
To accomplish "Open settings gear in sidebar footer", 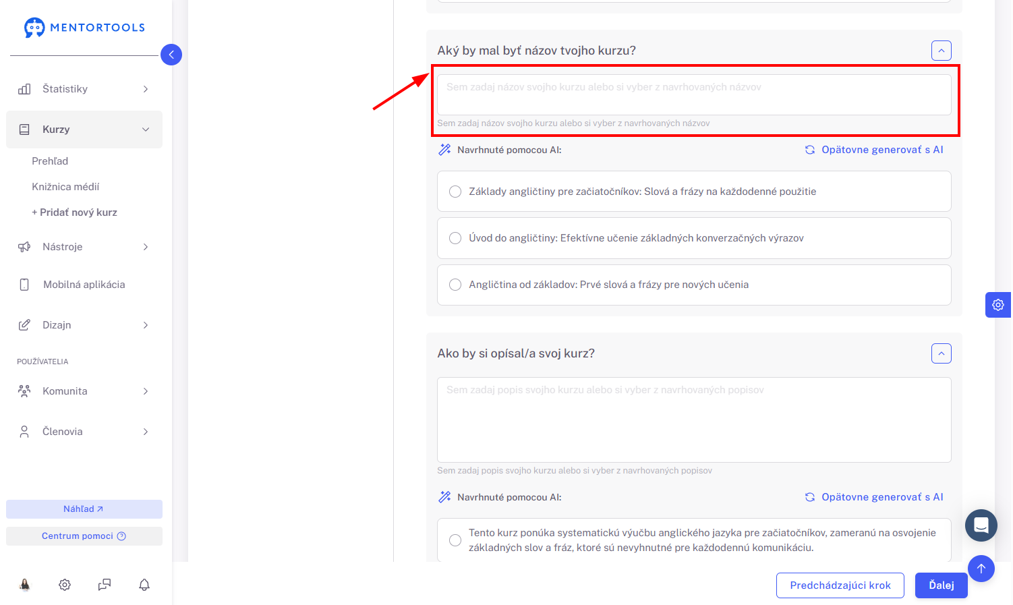I will (65, 585).
